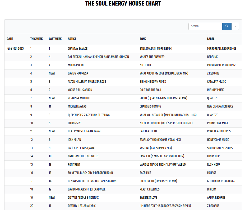The image size is (245, 214).
Task: Click label RIVAL BEAT RECORDS
Action: point(219,131)
